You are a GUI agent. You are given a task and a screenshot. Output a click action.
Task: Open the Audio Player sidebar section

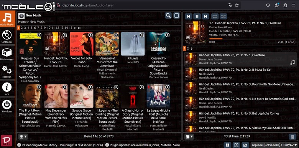[7, 19]
